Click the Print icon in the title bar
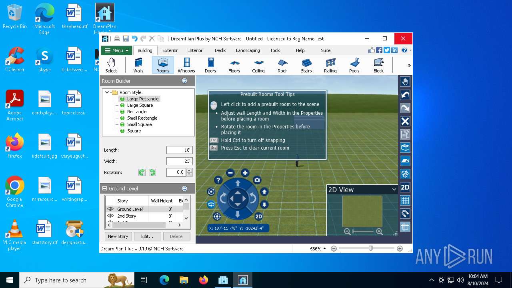This screenshot has height=288, width=512. pos(117,39)
